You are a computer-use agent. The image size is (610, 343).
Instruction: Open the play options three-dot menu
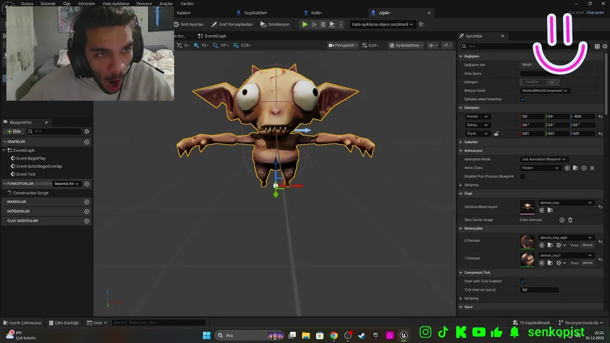point(340,24)
